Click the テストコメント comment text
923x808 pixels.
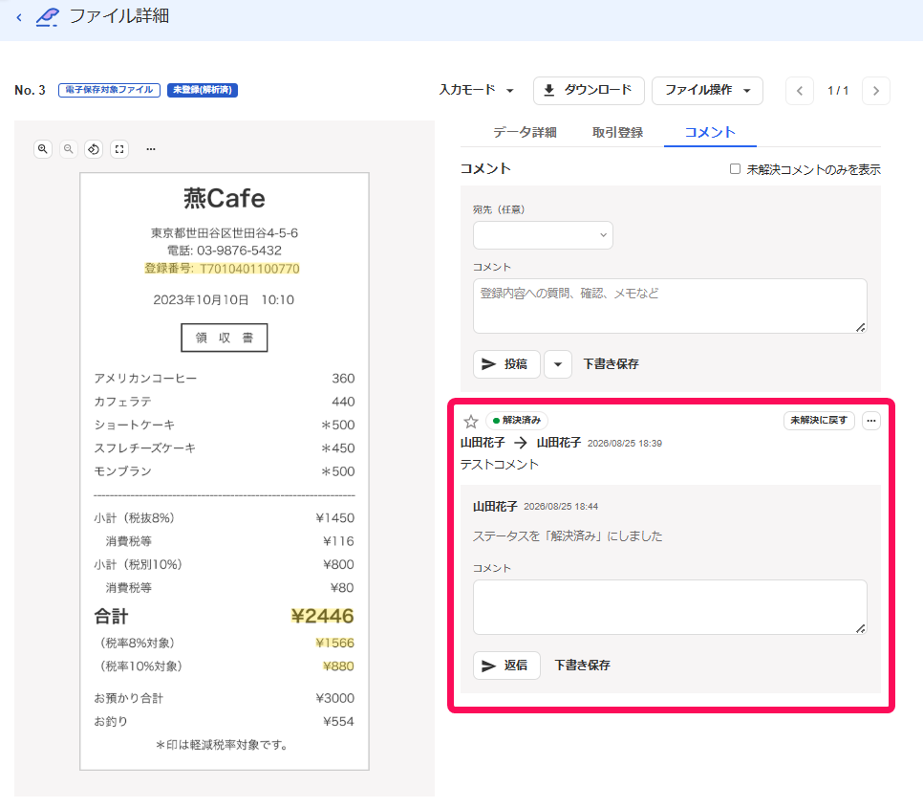[x=499, y=465]
